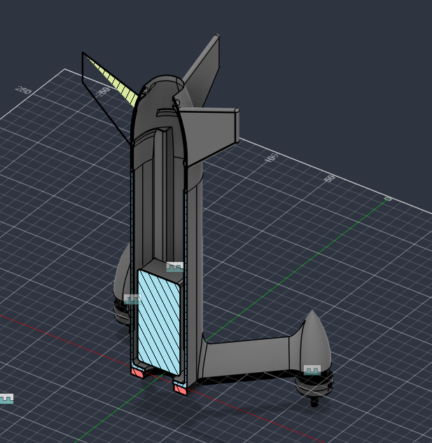
Task: Select the joint icon on top of battery block
Action: pyautogui.click(x=174, y=267)
